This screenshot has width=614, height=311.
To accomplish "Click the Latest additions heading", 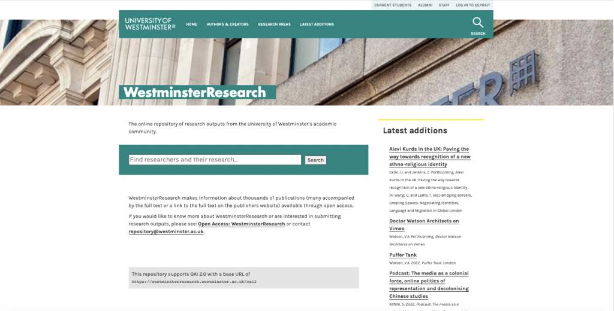I will coord(415,130).
